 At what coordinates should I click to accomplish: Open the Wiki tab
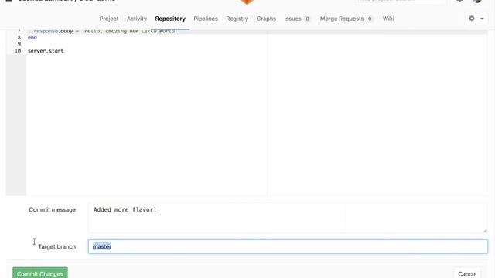coord(388,19)
